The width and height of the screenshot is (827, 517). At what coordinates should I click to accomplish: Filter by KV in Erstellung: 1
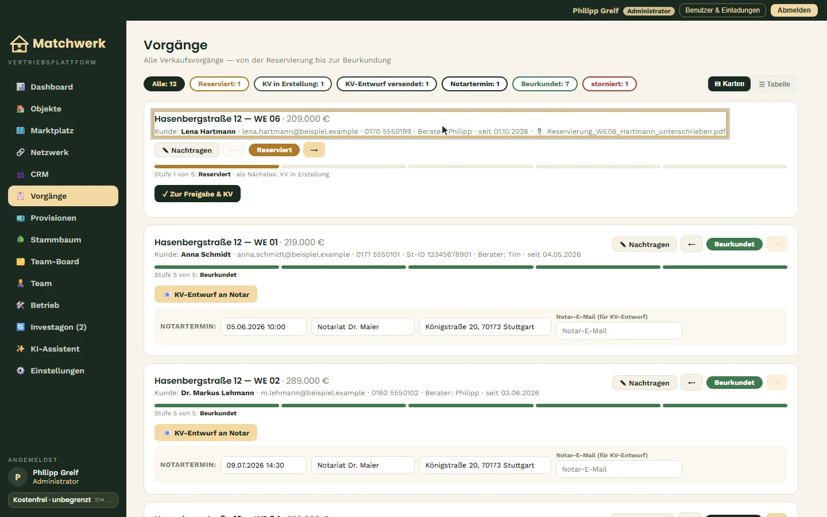[293, 84]
